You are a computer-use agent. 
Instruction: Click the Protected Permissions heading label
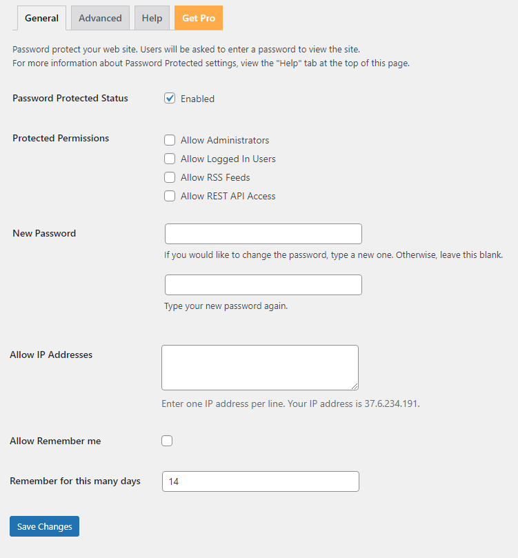tap(61, 138)
